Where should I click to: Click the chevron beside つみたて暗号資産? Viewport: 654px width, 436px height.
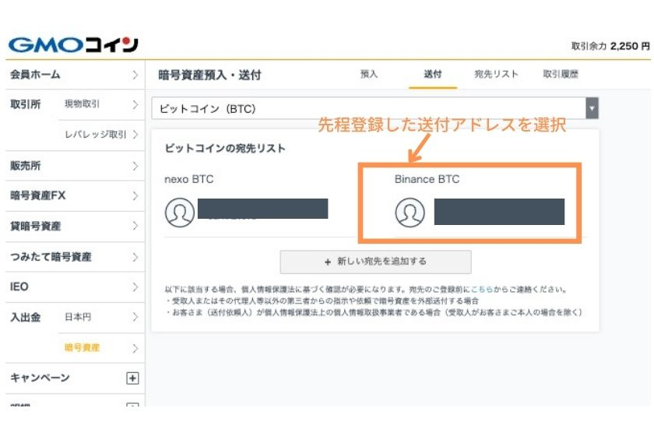click(x=135, y=257)
